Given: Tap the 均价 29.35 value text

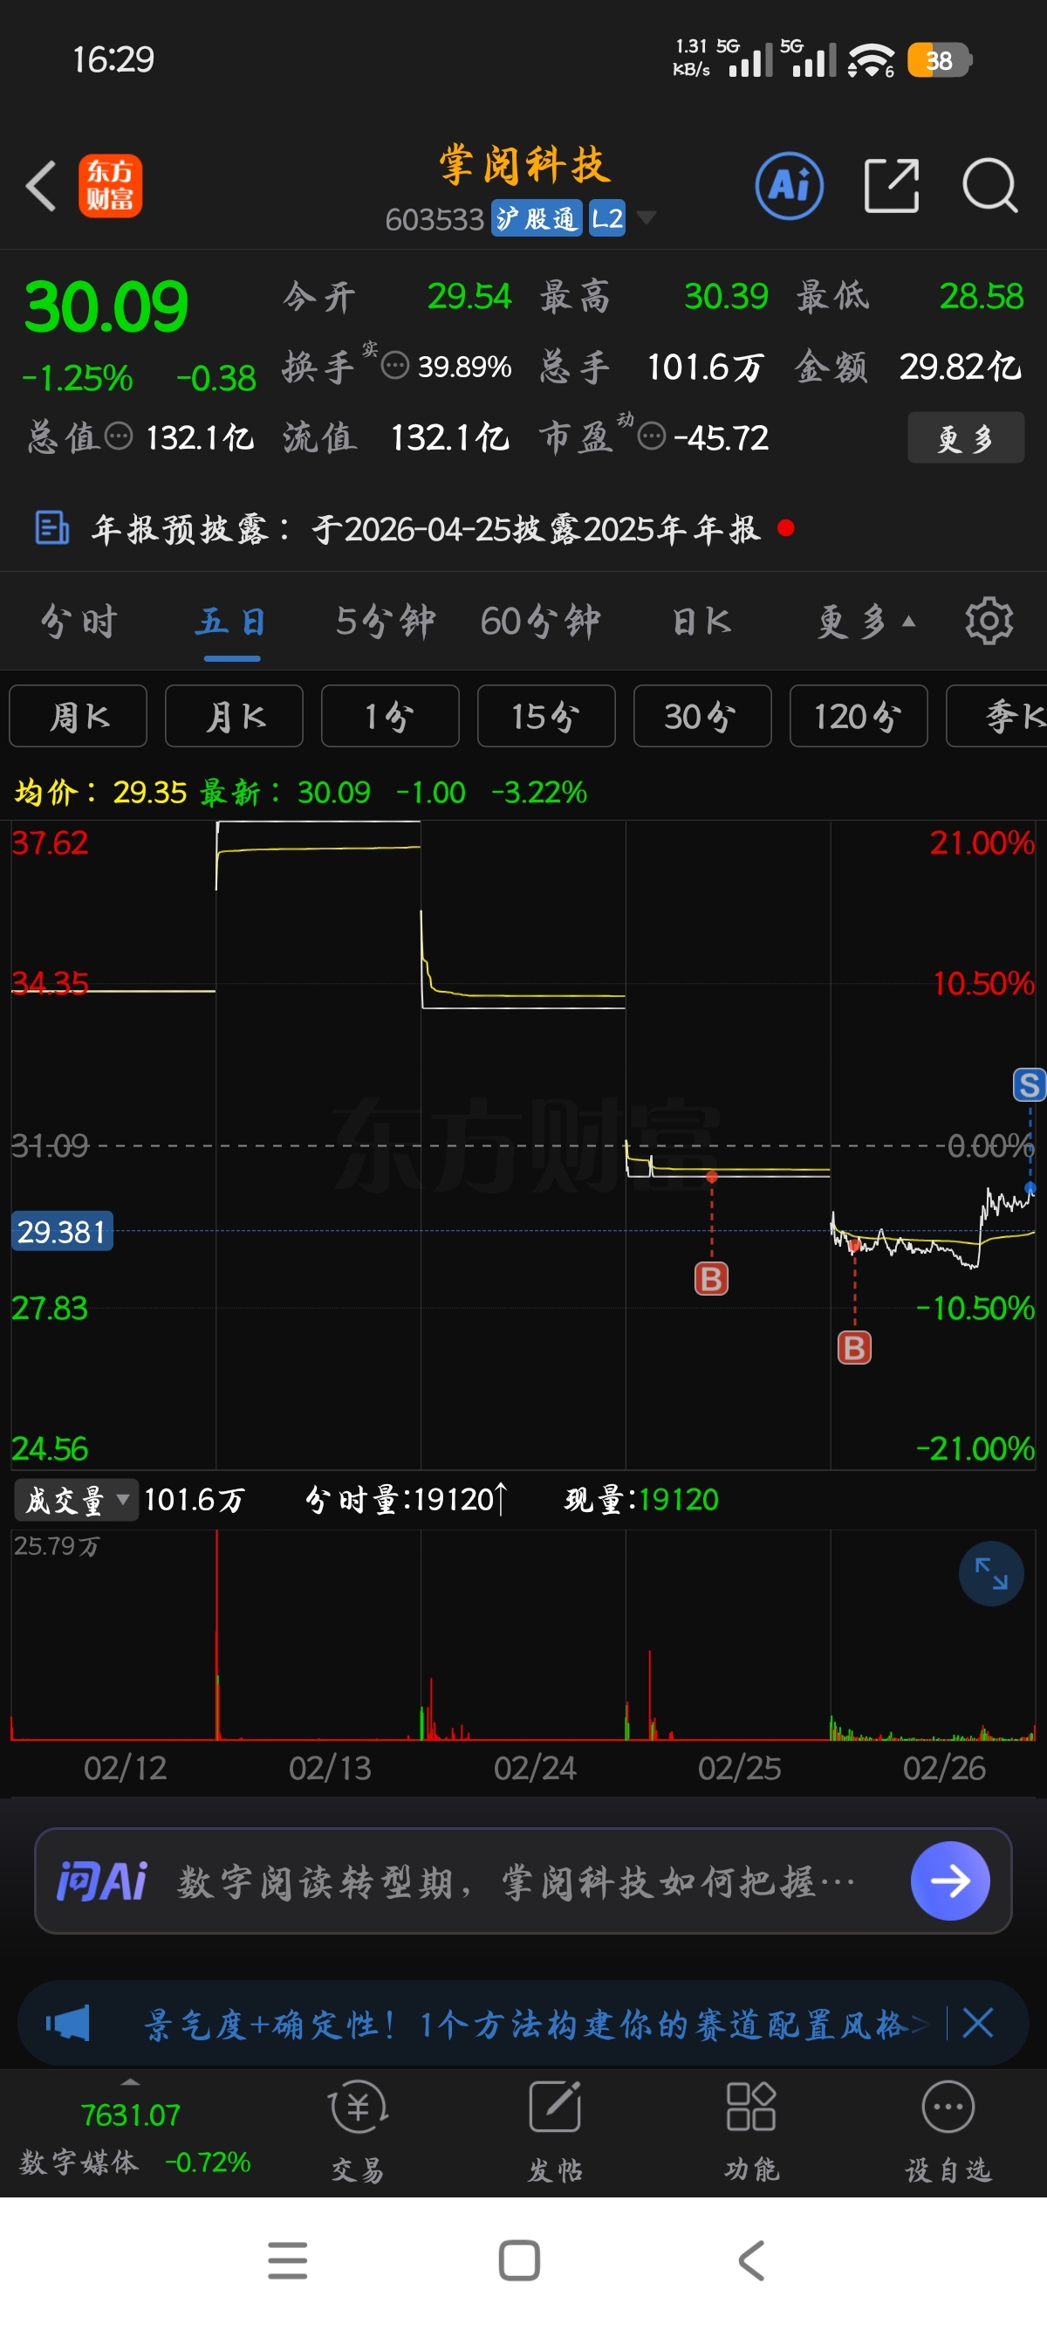Looking at the screenshot, I should 149,793.
